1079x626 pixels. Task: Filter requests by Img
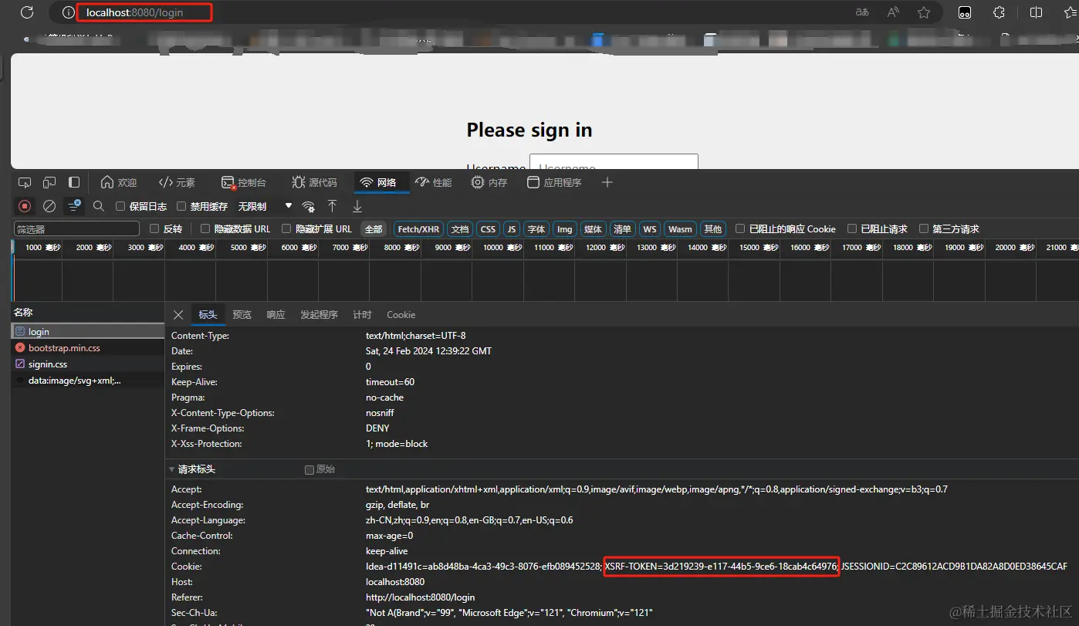pos(565,229)
